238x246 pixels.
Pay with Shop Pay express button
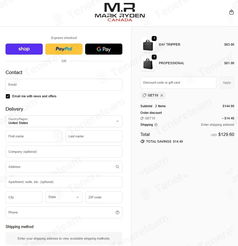(24, 49)
